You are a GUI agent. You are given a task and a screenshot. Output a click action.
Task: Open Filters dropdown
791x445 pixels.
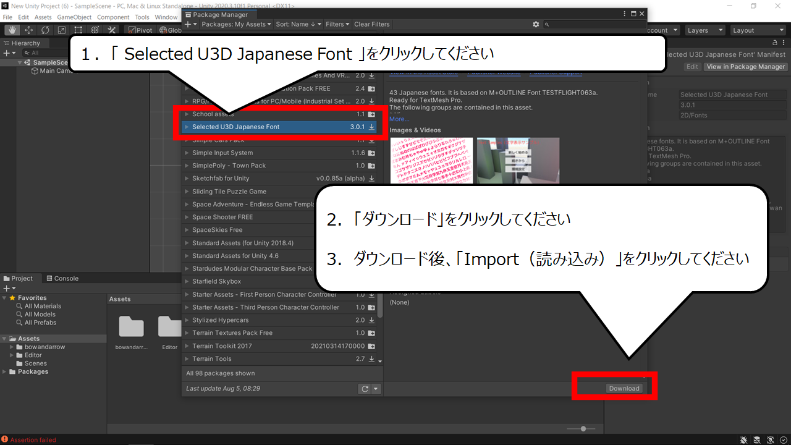pos(337,24)
